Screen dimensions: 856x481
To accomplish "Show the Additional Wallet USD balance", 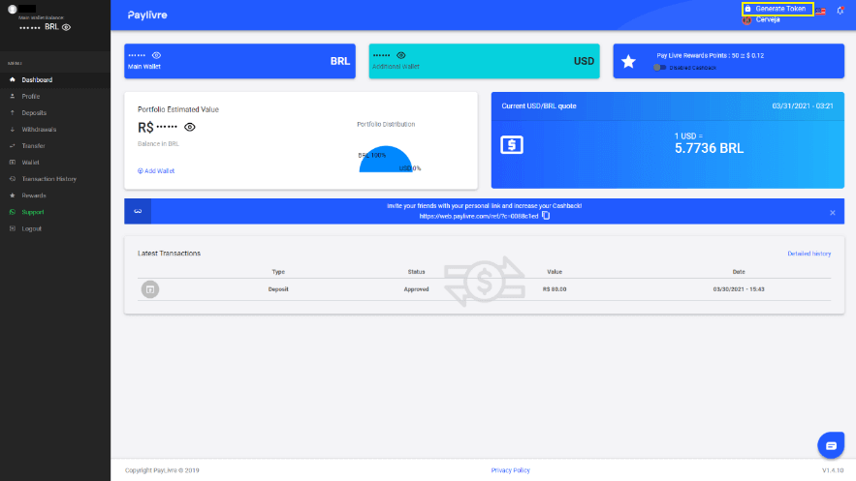I will click(x=401, y=56).
